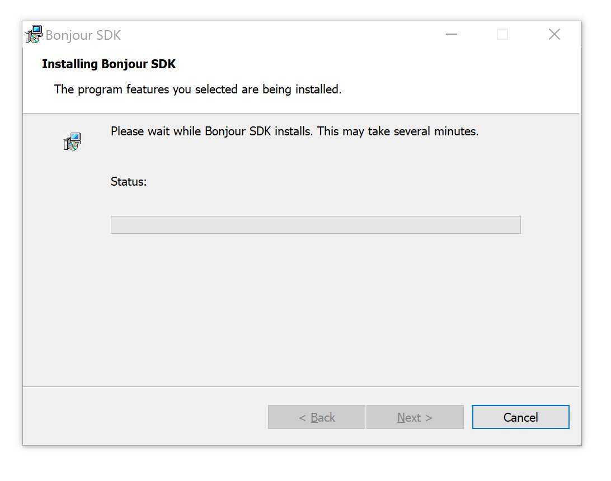Click the separator line above the buttons
This screenshot has width=611, height=481.
click(301, 386)
